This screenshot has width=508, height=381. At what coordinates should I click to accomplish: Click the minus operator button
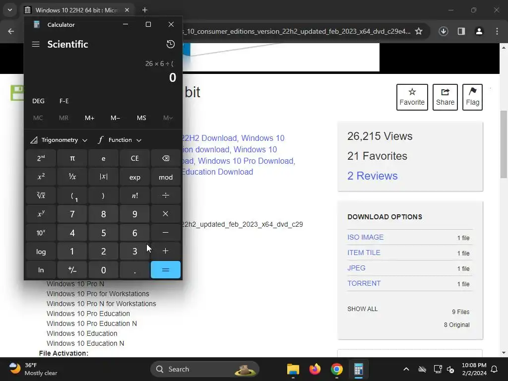point(166,233)
